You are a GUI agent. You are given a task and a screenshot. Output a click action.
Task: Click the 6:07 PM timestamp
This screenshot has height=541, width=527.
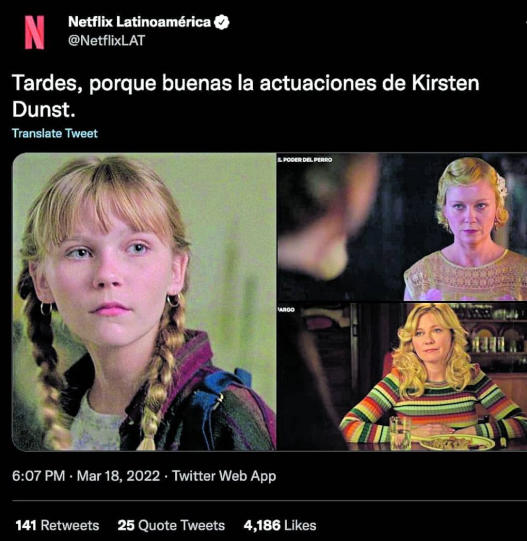[x=39, y=476]
